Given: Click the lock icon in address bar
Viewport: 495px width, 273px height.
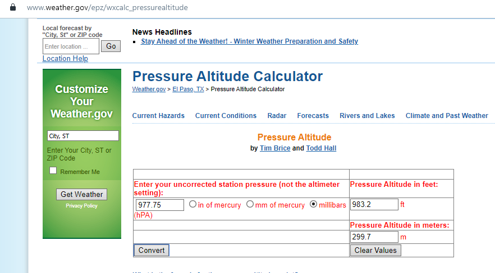Looking at the screenshot, I should 13,8.
